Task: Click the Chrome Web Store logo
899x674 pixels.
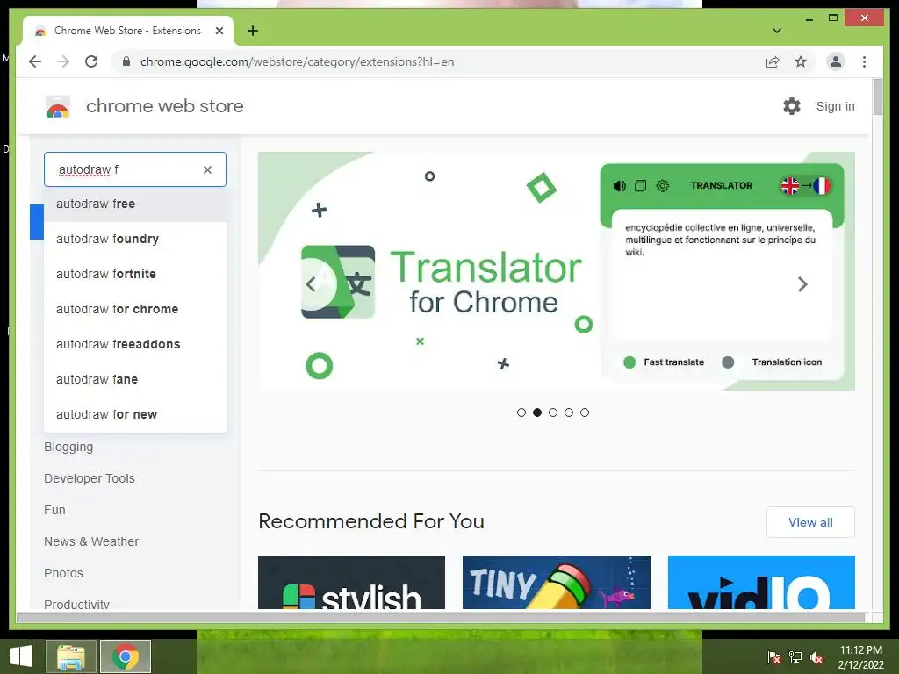Action: pyautogui.click(x=58, y=106)
